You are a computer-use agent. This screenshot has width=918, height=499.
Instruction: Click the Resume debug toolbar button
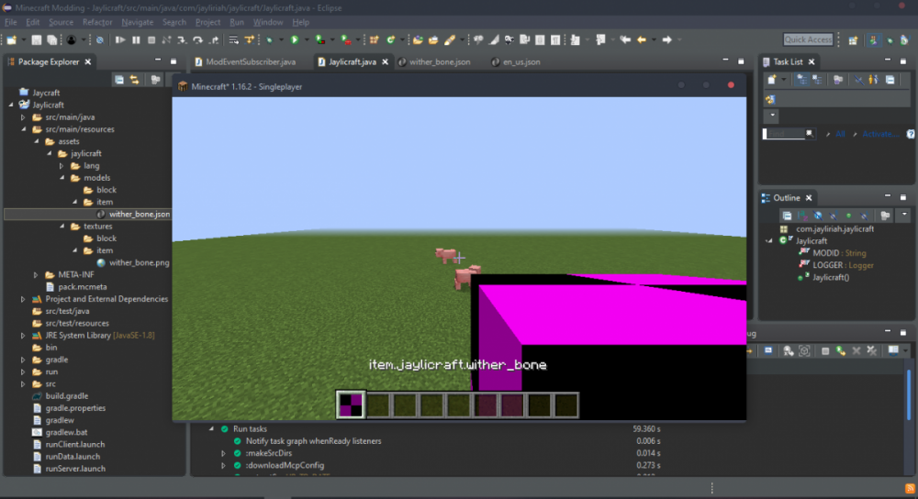pyautogui.click(x=120, y=39)
